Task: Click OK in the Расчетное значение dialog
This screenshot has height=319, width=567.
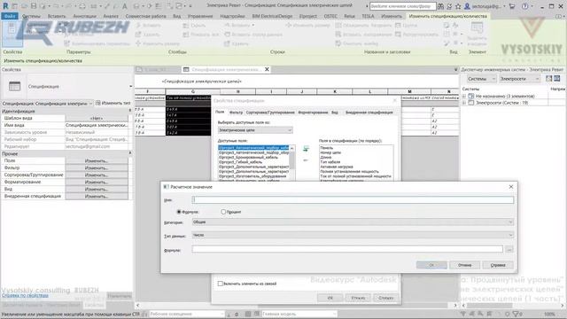Action: click(x=431, y=265)
